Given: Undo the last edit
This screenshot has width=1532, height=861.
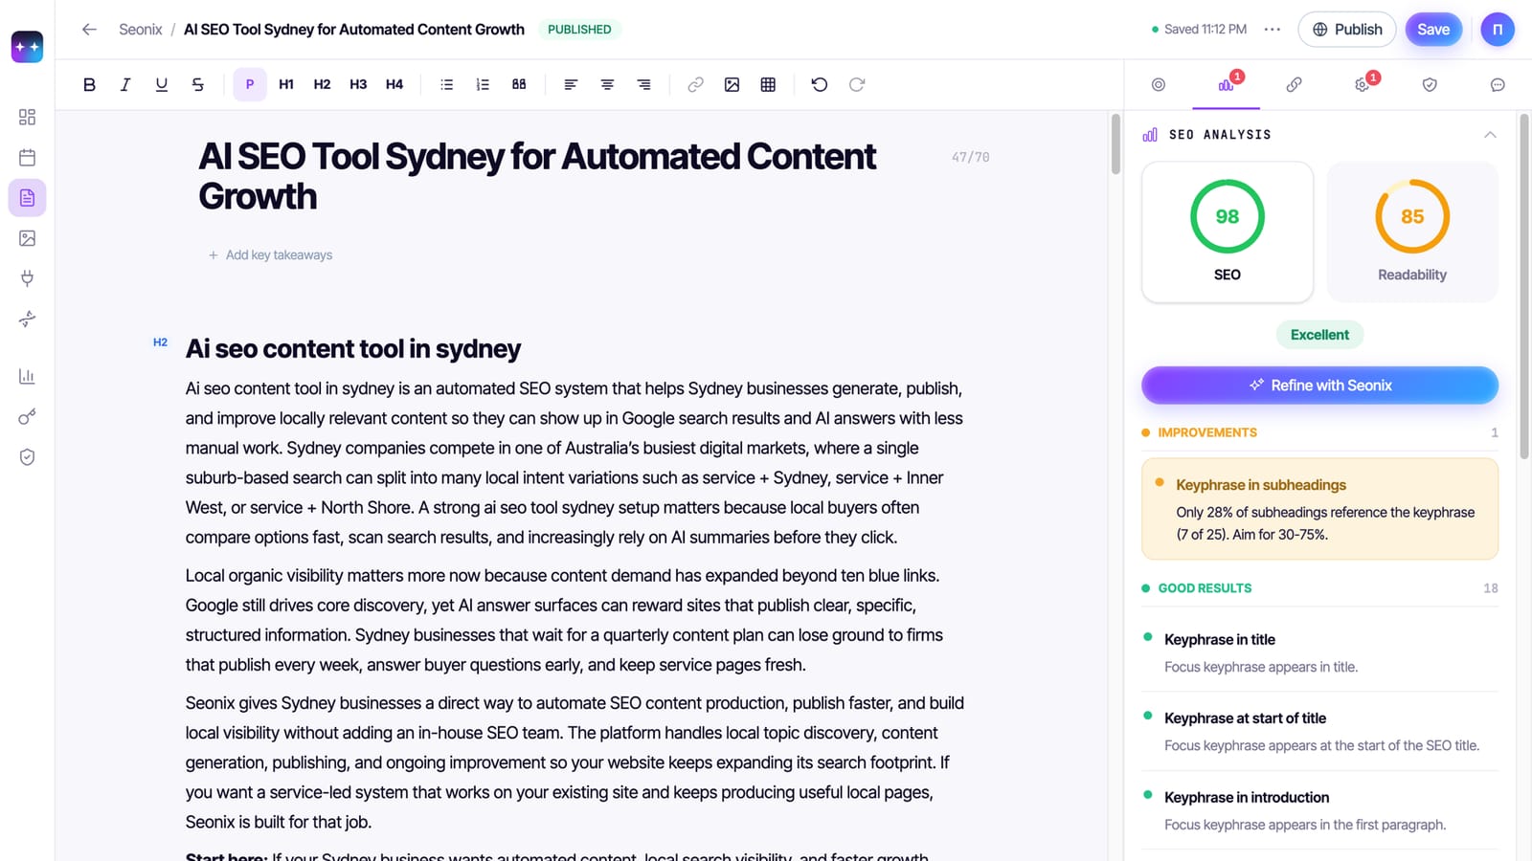Looking at the screenshot, I should click(820, 84).
